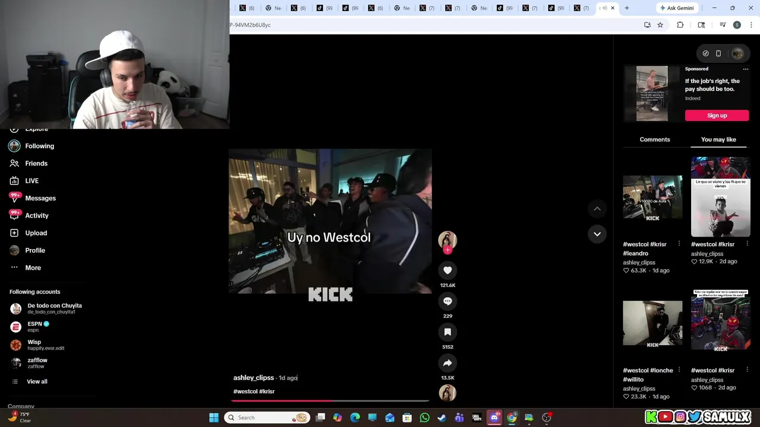This screenshot has width=760, height=427.
Task: Open the Chrome profile S avatar
Action: (x=737, y=25)
